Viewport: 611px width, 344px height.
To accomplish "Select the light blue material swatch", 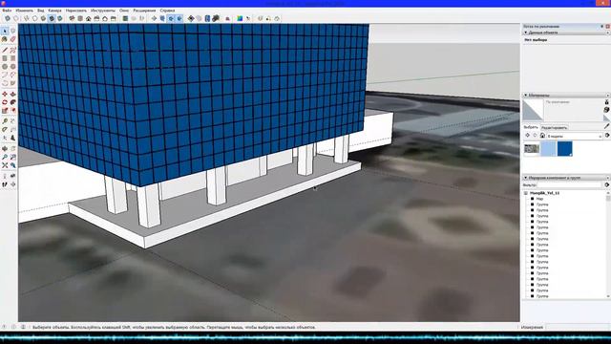I will [x=548, y=149].
